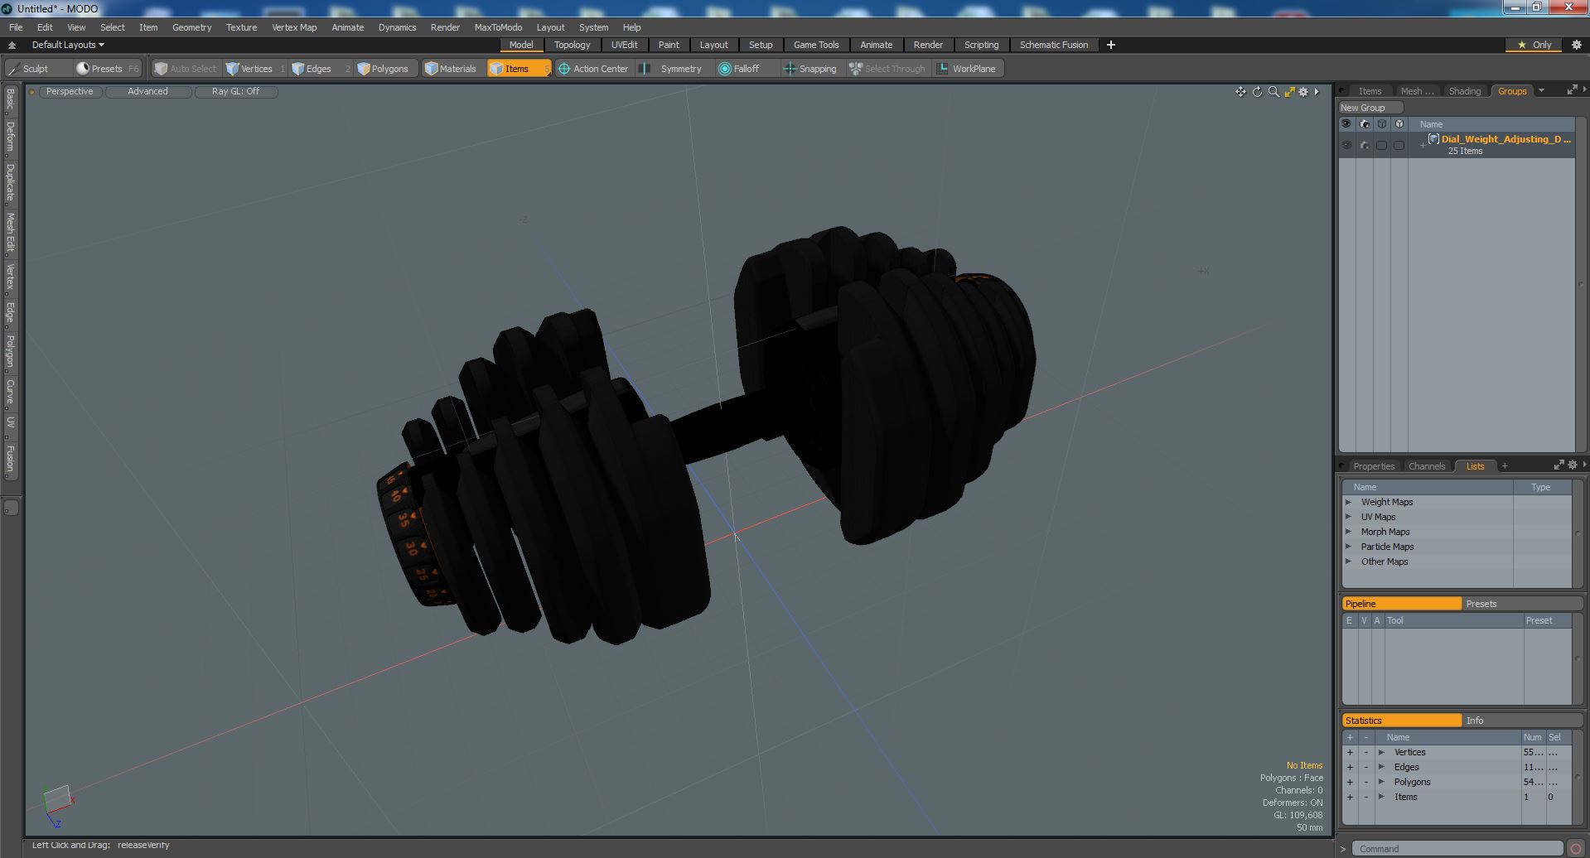Switch to Vertices selection mode
This screenshot has width=1590, height=858.
255,69
